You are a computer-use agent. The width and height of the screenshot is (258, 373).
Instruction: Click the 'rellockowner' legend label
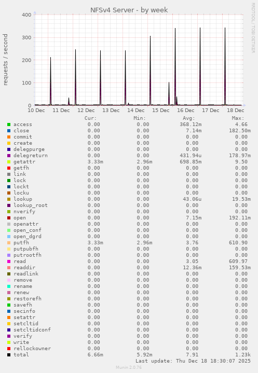[x=32, y=349]
